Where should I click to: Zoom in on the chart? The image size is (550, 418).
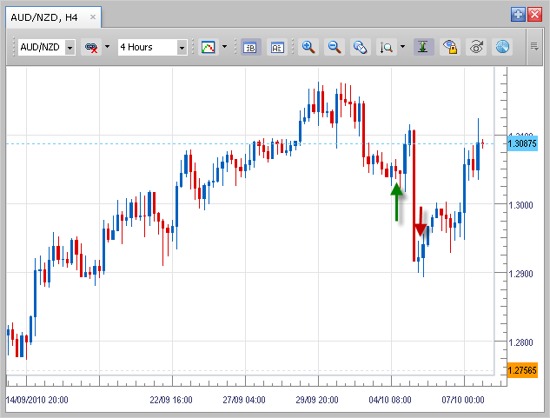308,47
